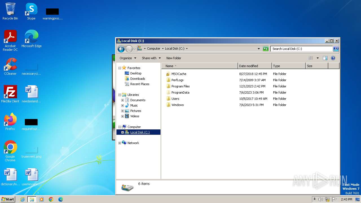Image resolution: width=361 pixels, height=203 pixels.
Task: Sort by the Name column header
Action: pos(200,66)
